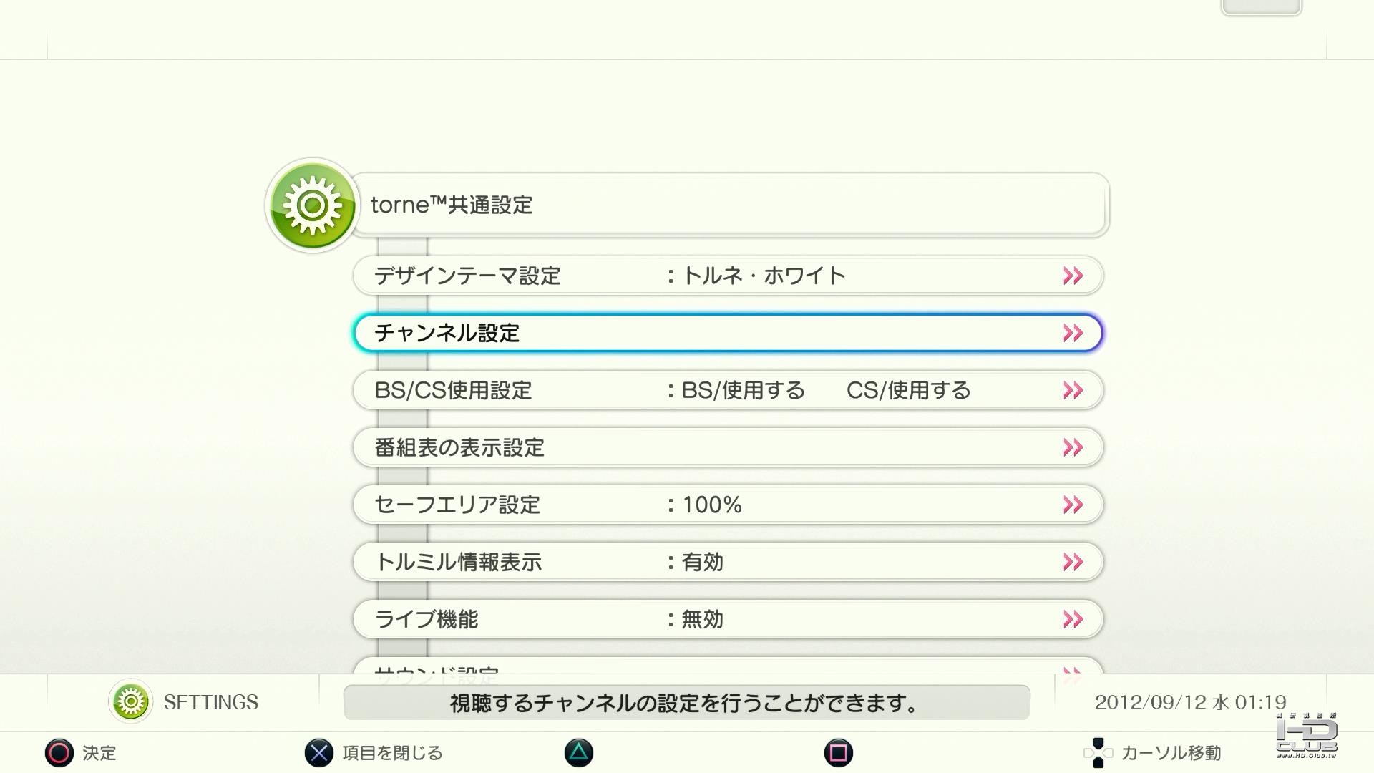Toggle the トルミル情報表示 有効 setting
Image resolution: width=1374 pixels, height=773 pixels.
tap(728, 562)
